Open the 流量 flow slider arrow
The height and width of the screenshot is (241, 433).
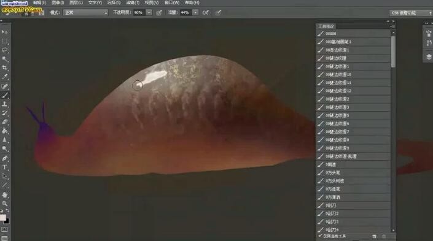tap(195, 12)
